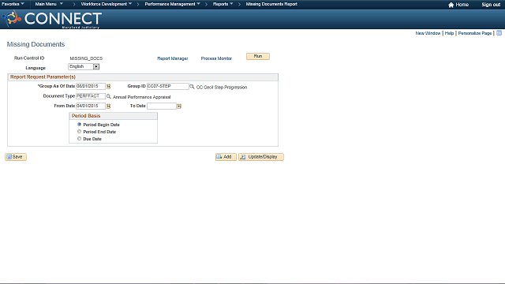Click the icon next to Personalize Page
Image resolution: width=505 pixels, height=284 pixels.
pos(499,33)
